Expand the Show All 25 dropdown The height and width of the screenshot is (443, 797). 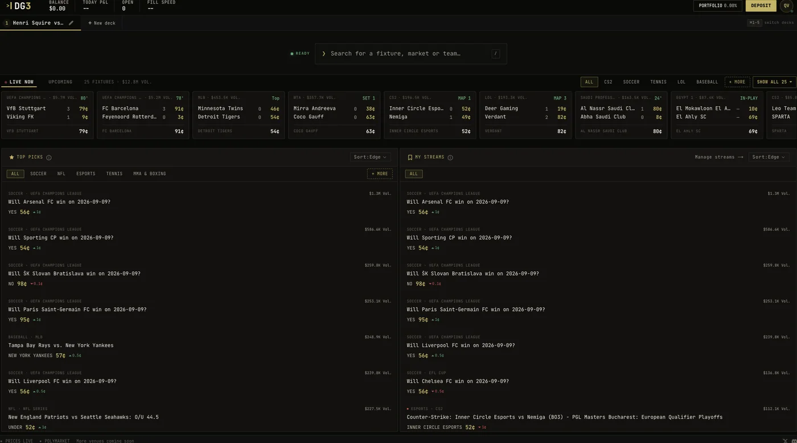[774, 82]
